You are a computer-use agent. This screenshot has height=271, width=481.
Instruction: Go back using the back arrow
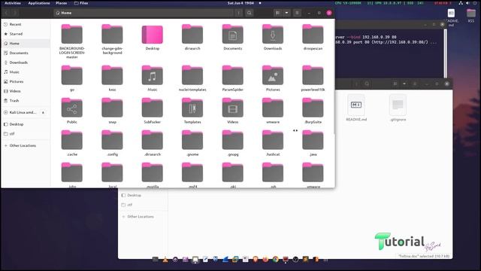[x=7, y=13]
